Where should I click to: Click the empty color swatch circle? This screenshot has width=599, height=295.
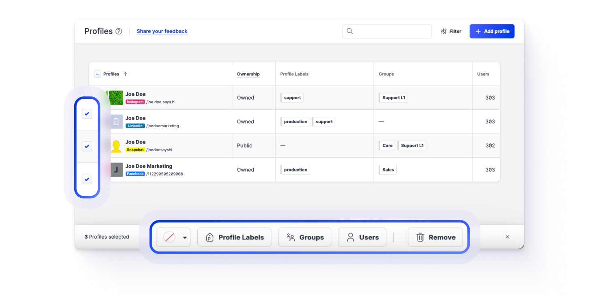tap(169, 237)
